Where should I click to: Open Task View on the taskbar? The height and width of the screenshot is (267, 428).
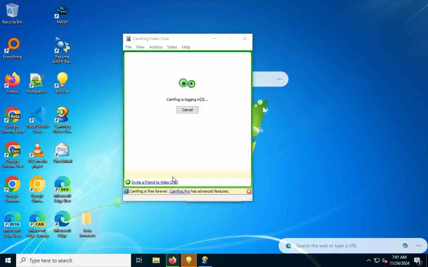click(x=139, y=260)
